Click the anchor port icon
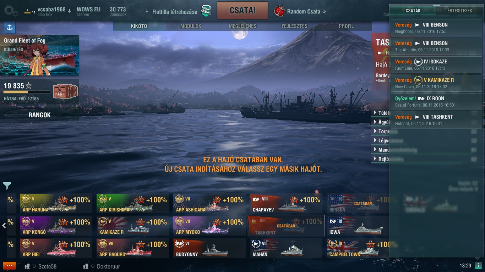 (10, 27)
